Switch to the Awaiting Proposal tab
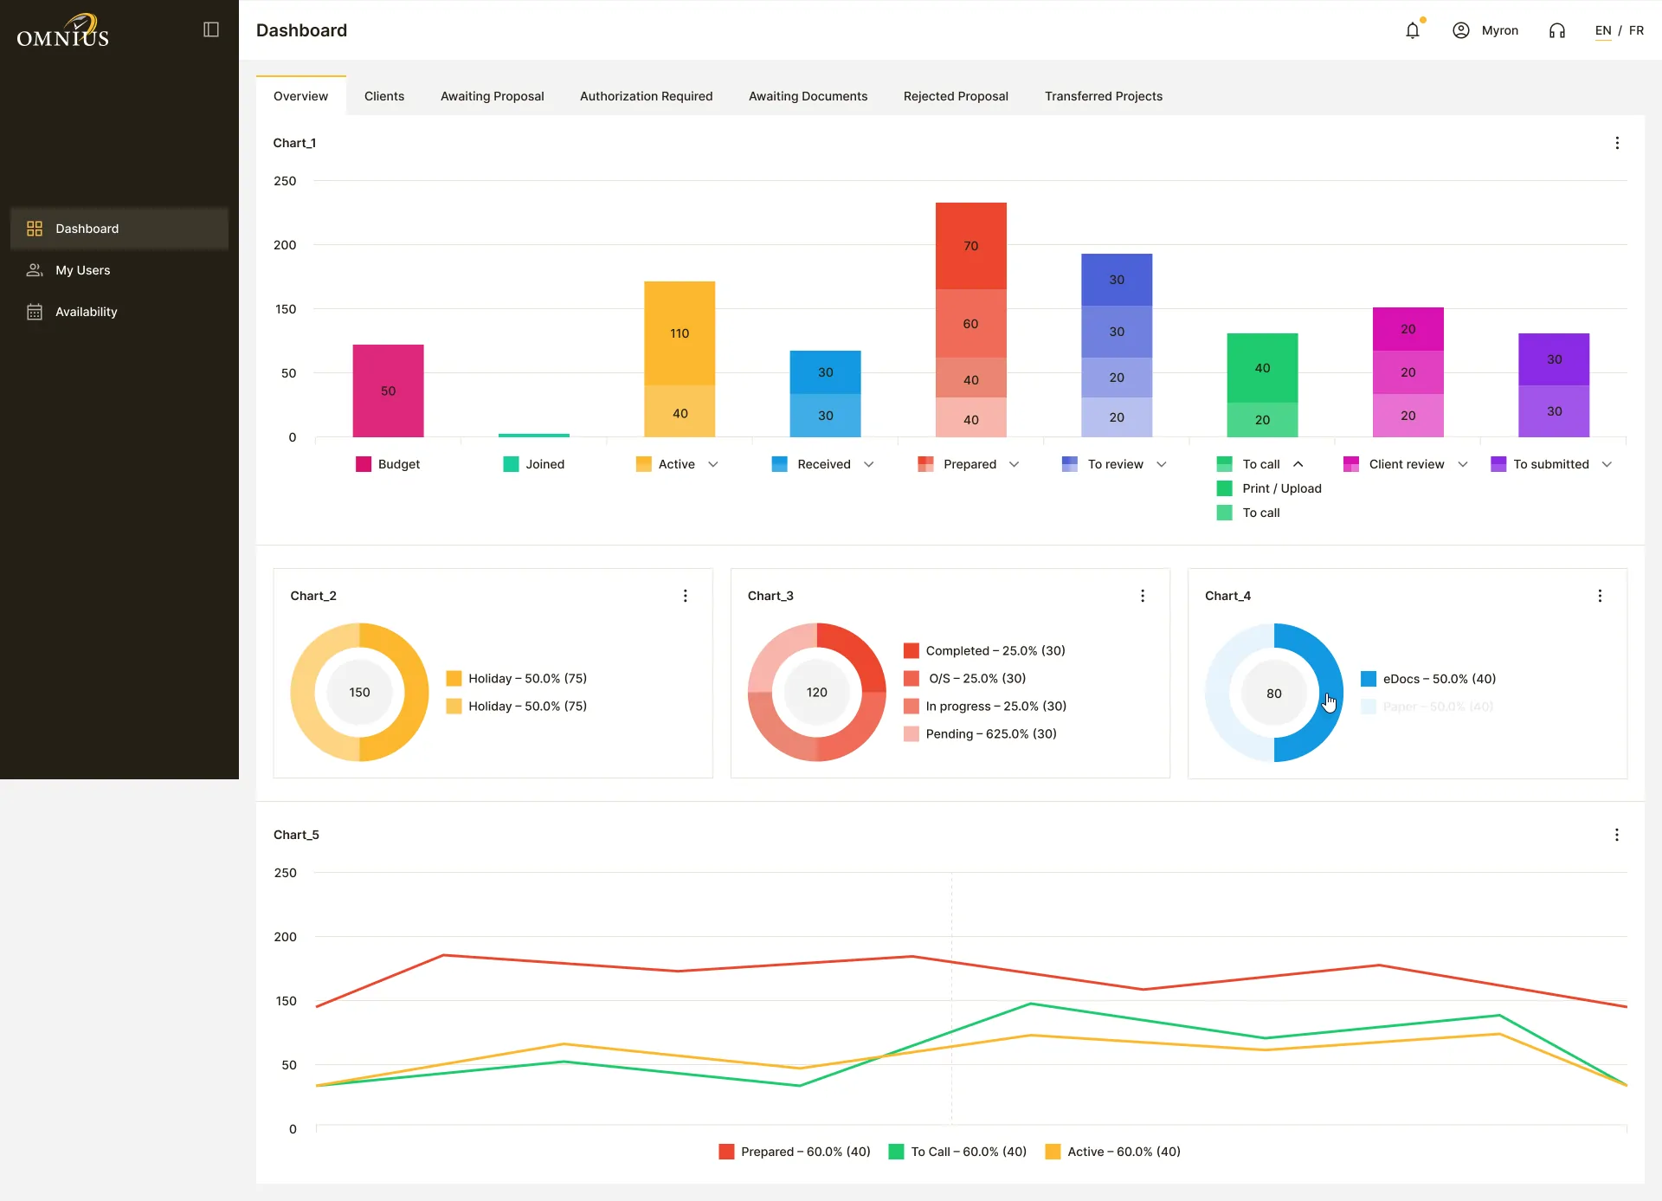Viewport: 1662px width, 1201px height. coord(493,96)
